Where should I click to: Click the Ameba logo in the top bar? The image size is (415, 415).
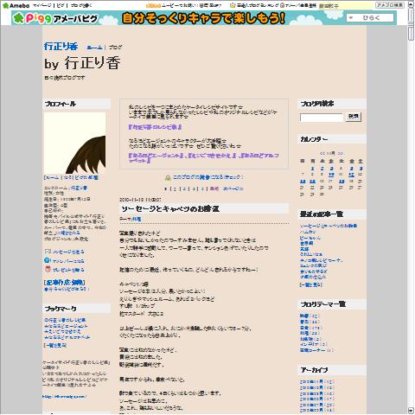(16, 5)
